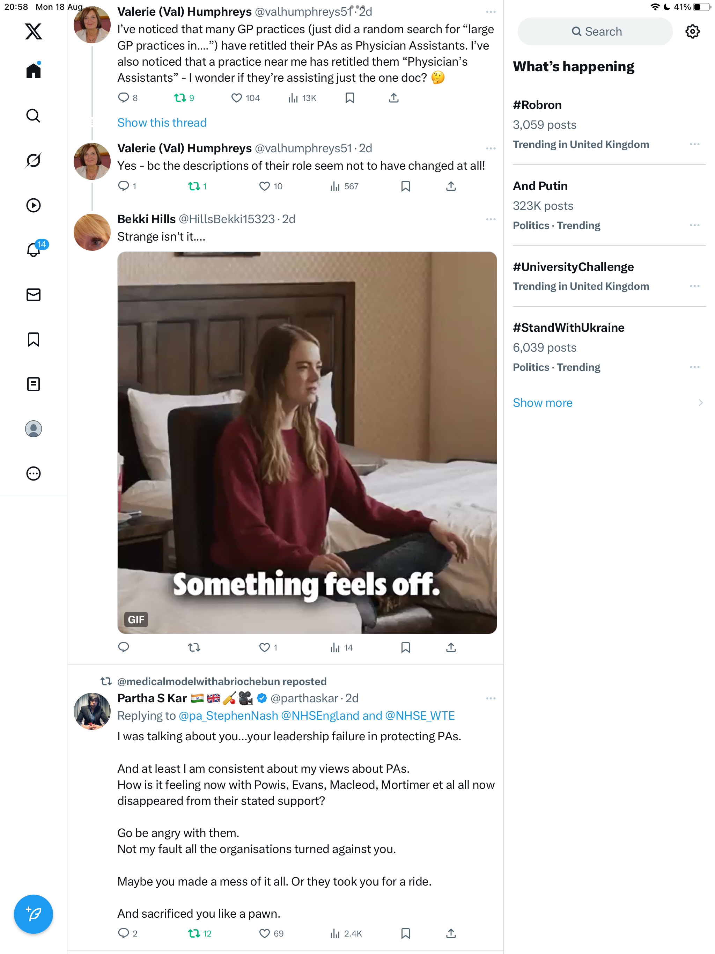Like the Bekki Hills post
This screenshot has height=954, width=715.
click(264, 647)
